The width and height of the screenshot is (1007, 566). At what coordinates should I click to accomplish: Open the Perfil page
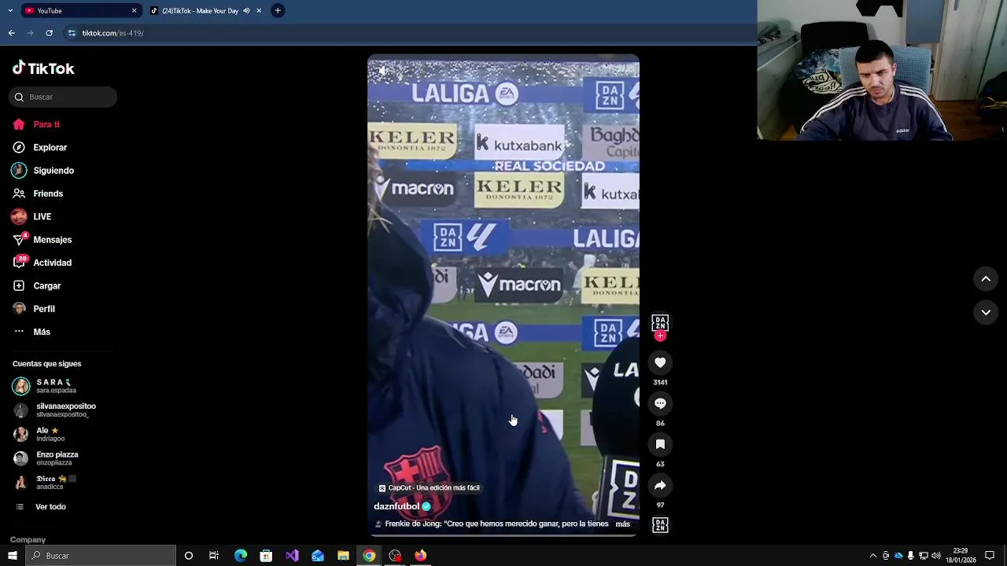[34, 309]
